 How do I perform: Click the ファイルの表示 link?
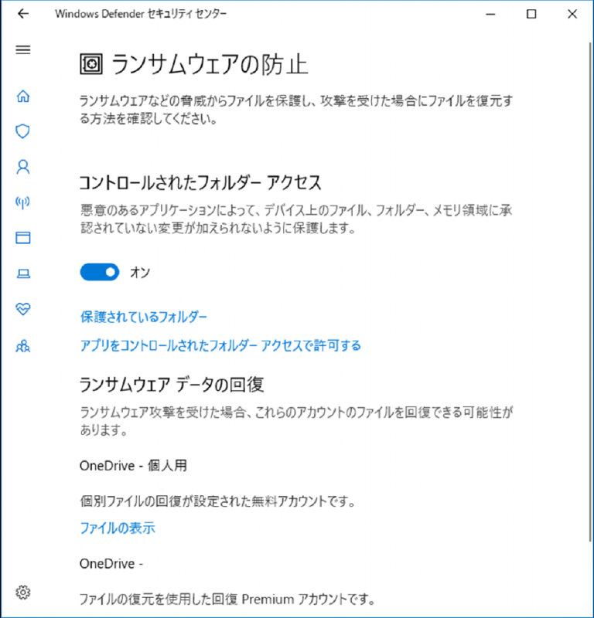tap(118, 528)
